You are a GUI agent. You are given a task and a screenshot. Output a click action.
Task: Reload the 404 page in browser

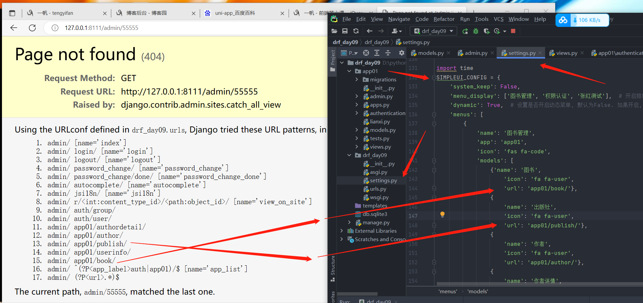click(x=32, y=28)
